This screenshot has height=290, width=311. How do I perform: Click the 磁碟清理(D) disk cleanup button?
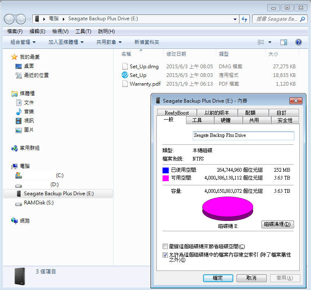tap(278, 224)
